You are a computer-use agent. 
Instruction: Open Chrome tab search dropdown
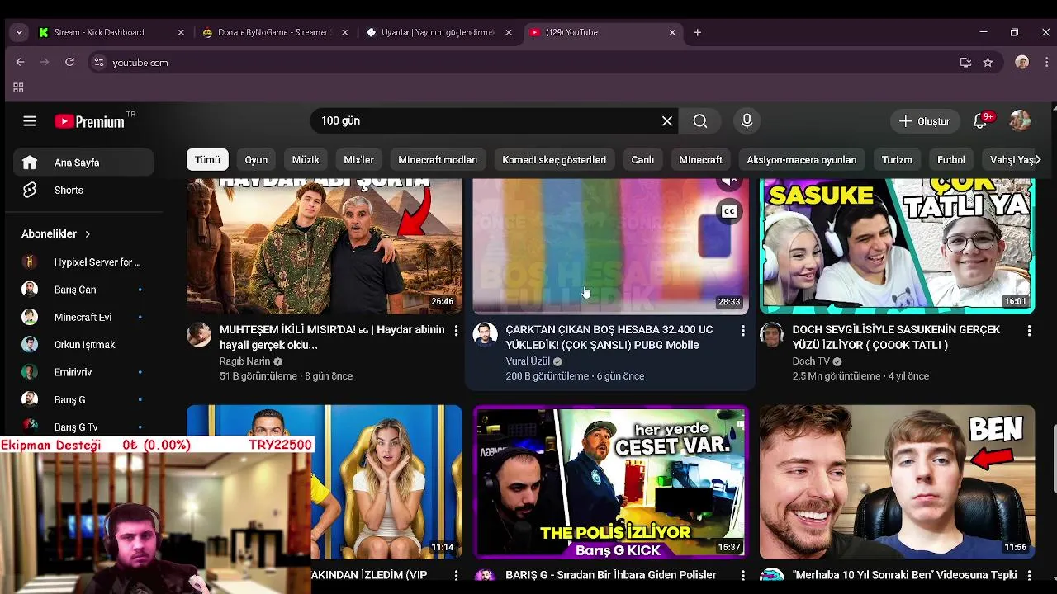pos(19,32)
